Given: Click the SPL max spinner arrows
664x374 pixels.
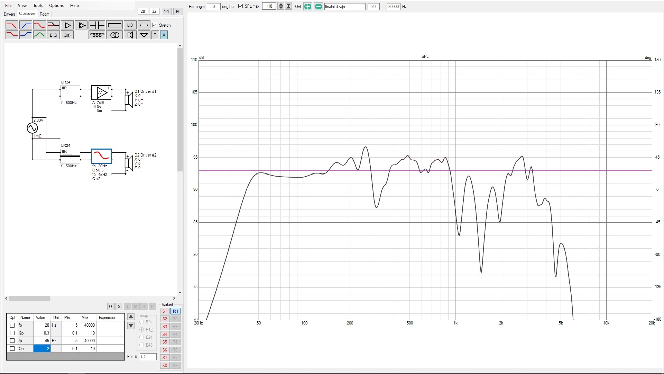Looking at the screenshot, I should click(x=281, y=6).
